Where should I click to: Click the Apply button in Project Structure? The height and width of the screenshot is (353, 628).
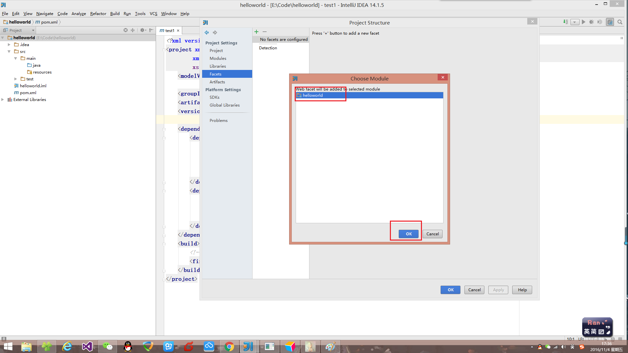tap(498, 290)
